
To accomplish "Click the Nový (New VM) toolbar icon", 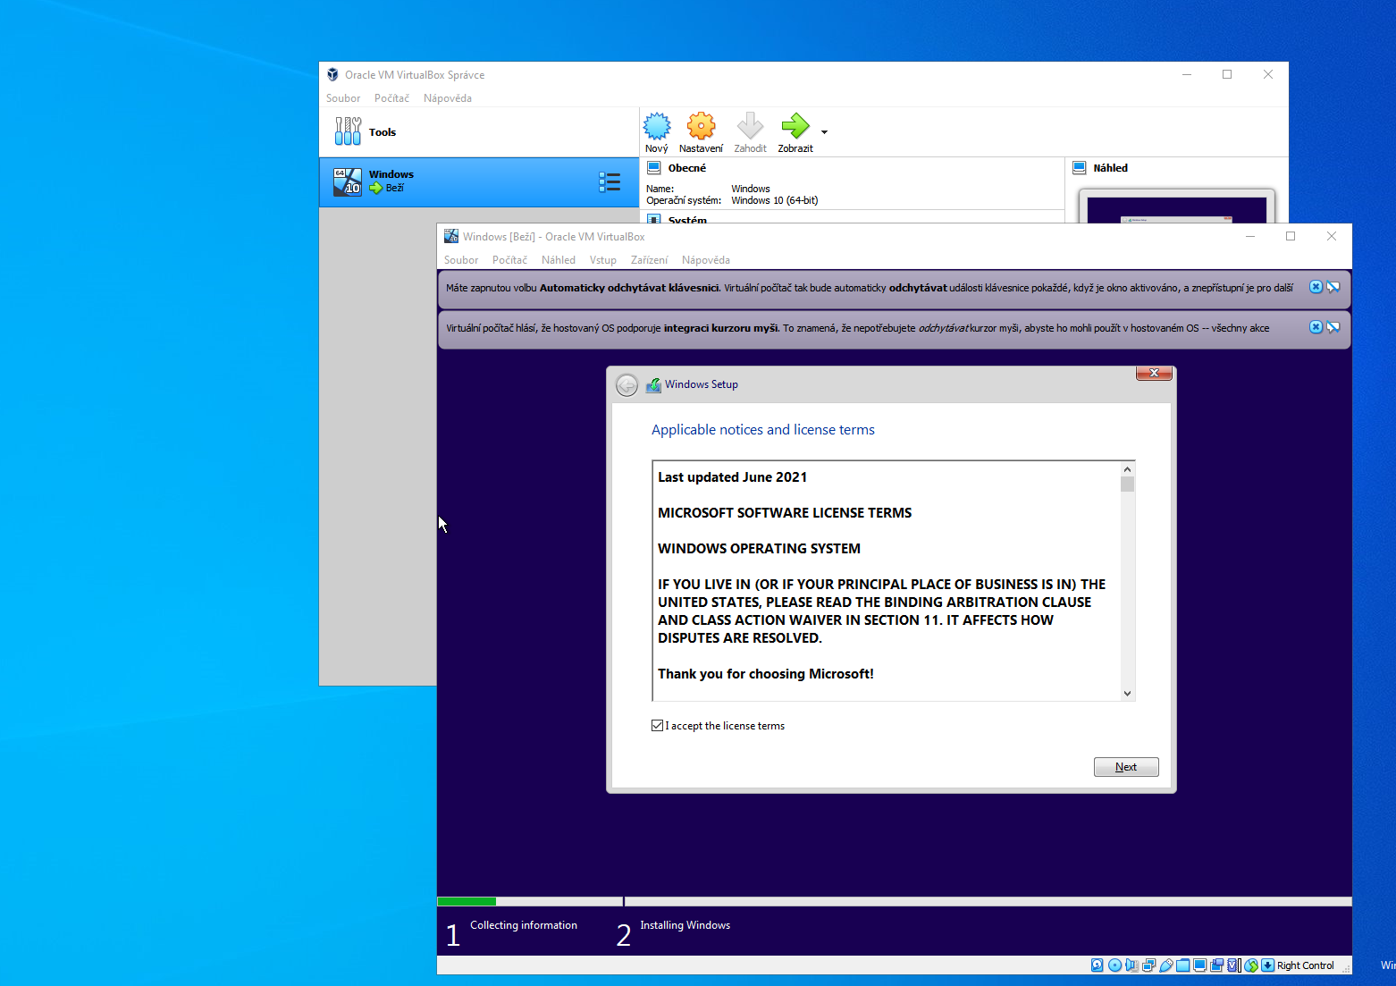I will tap(657, 126).
